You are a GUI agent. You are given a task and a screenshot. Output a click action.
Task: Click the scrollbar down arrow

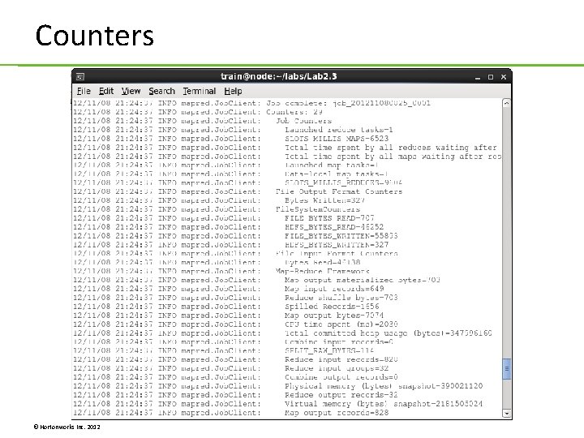pos(506,413)
